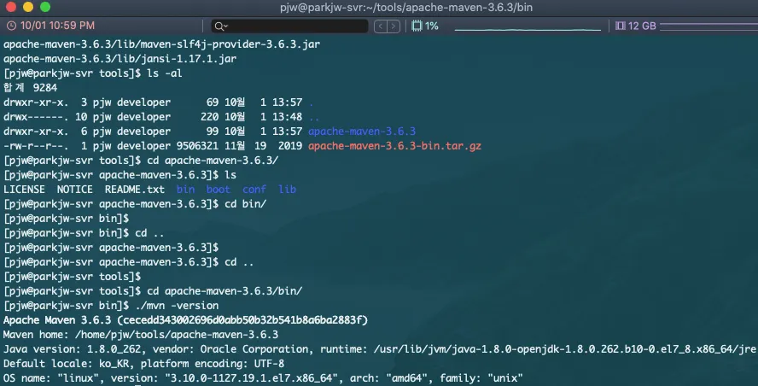Viewport: 758px width, 386px height.
Task: Click the 'OS name: "linux"' line
Action: pos(263,377)
